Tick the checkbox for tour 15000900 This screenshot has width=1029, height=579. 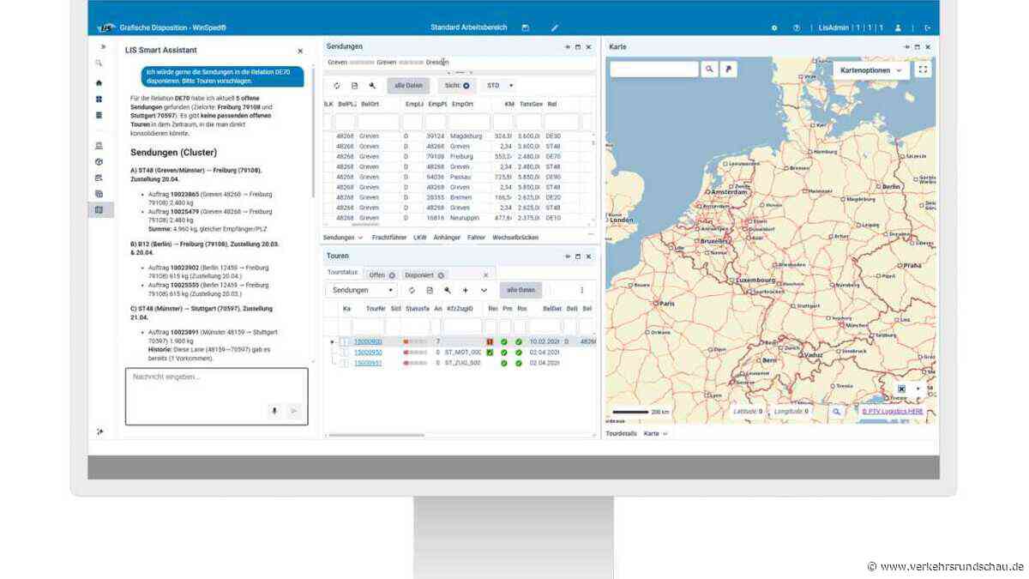tap(345, 341)
